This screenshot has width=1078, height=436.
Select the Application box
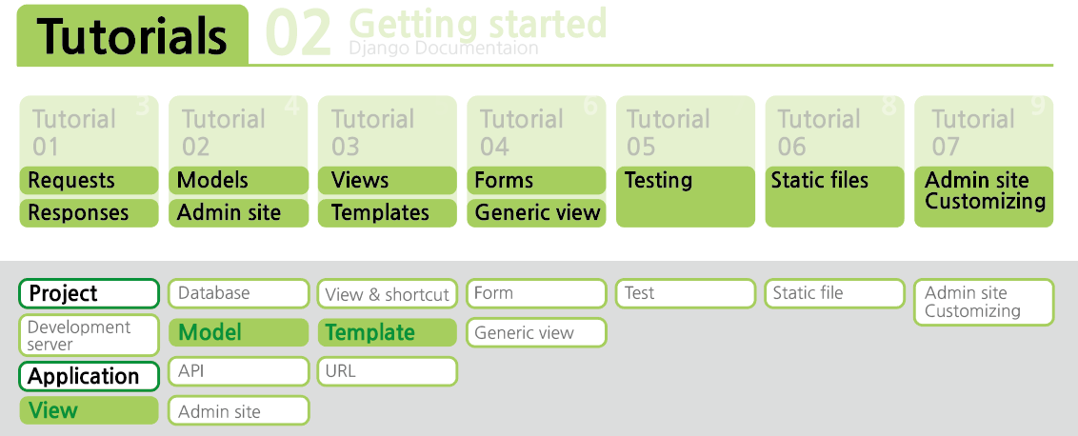pyautogui.click(x=89, y=376)
